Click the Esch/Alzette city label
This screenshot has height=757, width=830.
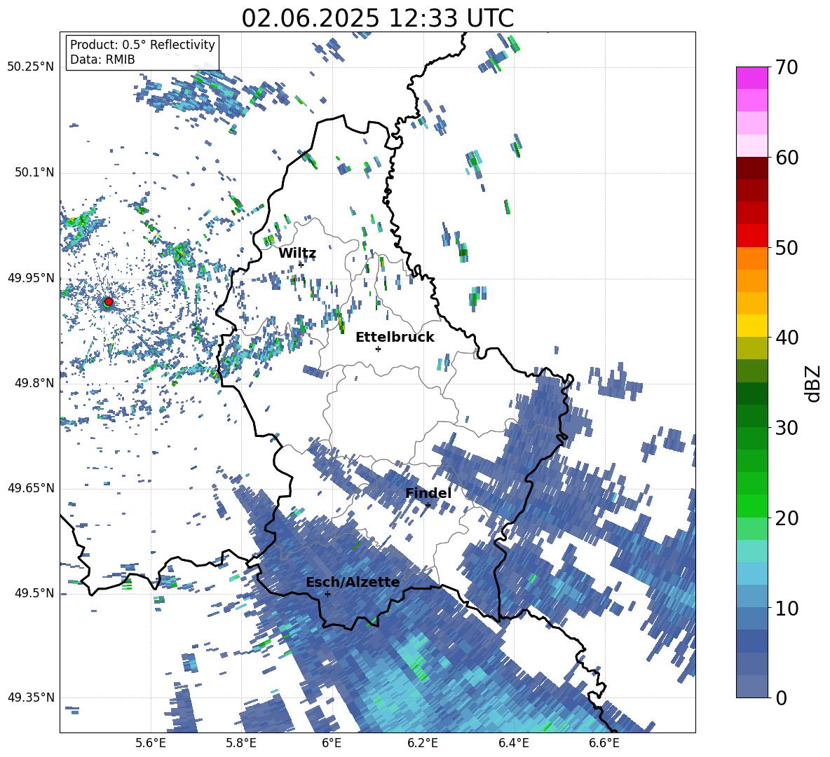click(x=353, y=583)
